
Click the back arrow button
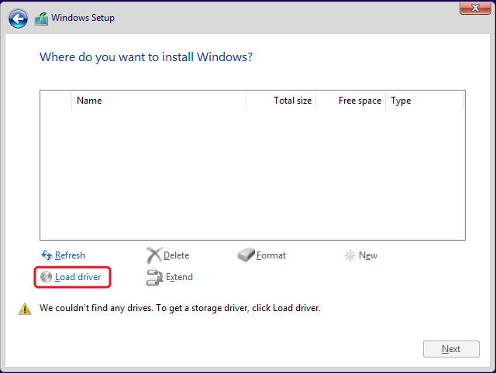(18, 19)
